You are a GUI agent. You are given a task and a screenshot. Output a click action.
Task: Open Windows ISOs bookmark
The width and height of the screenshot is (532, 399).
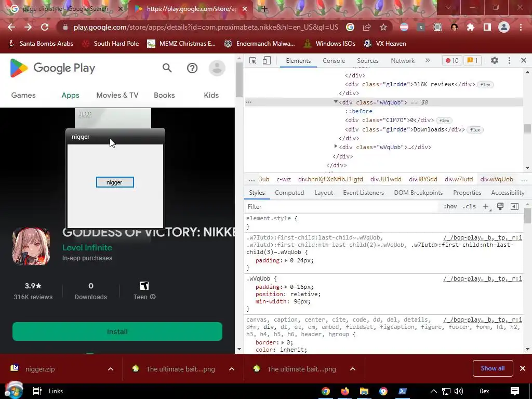pos(330,44)
